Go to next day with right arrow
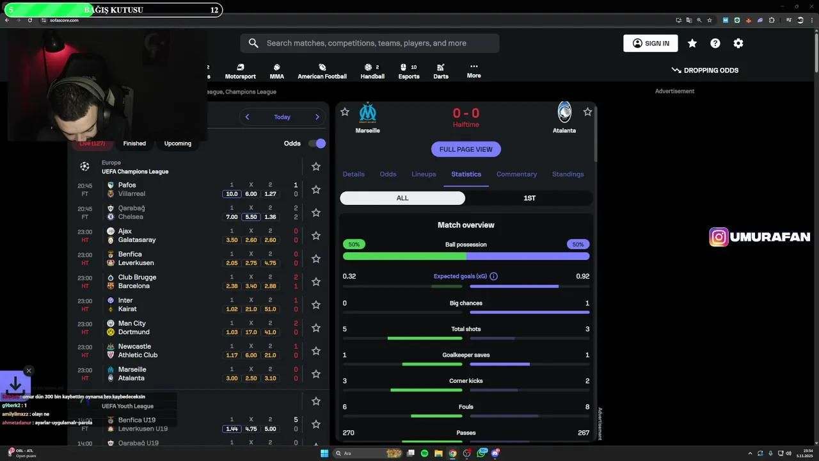Screen dimensions: 819x461 coord(317,117)
